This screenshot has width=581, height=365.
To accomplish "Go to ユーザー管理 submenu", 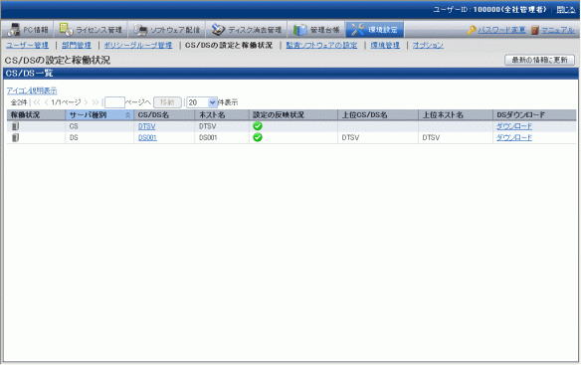I will tap(27, 45).
